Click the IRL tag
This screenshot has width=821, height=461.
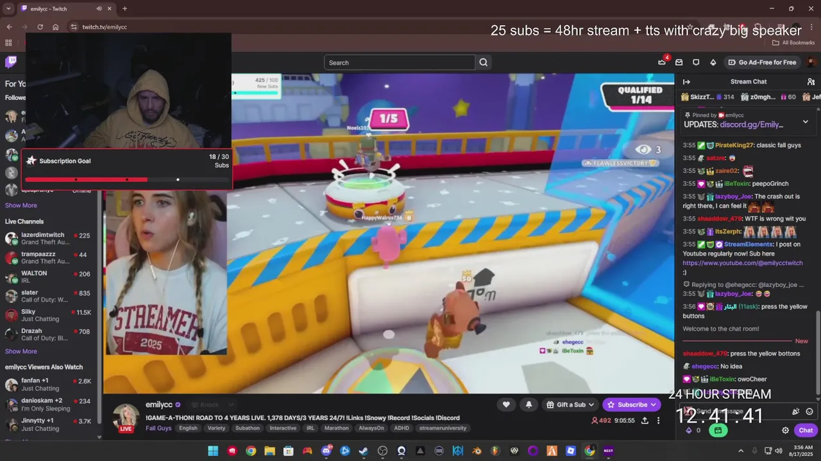310,428
